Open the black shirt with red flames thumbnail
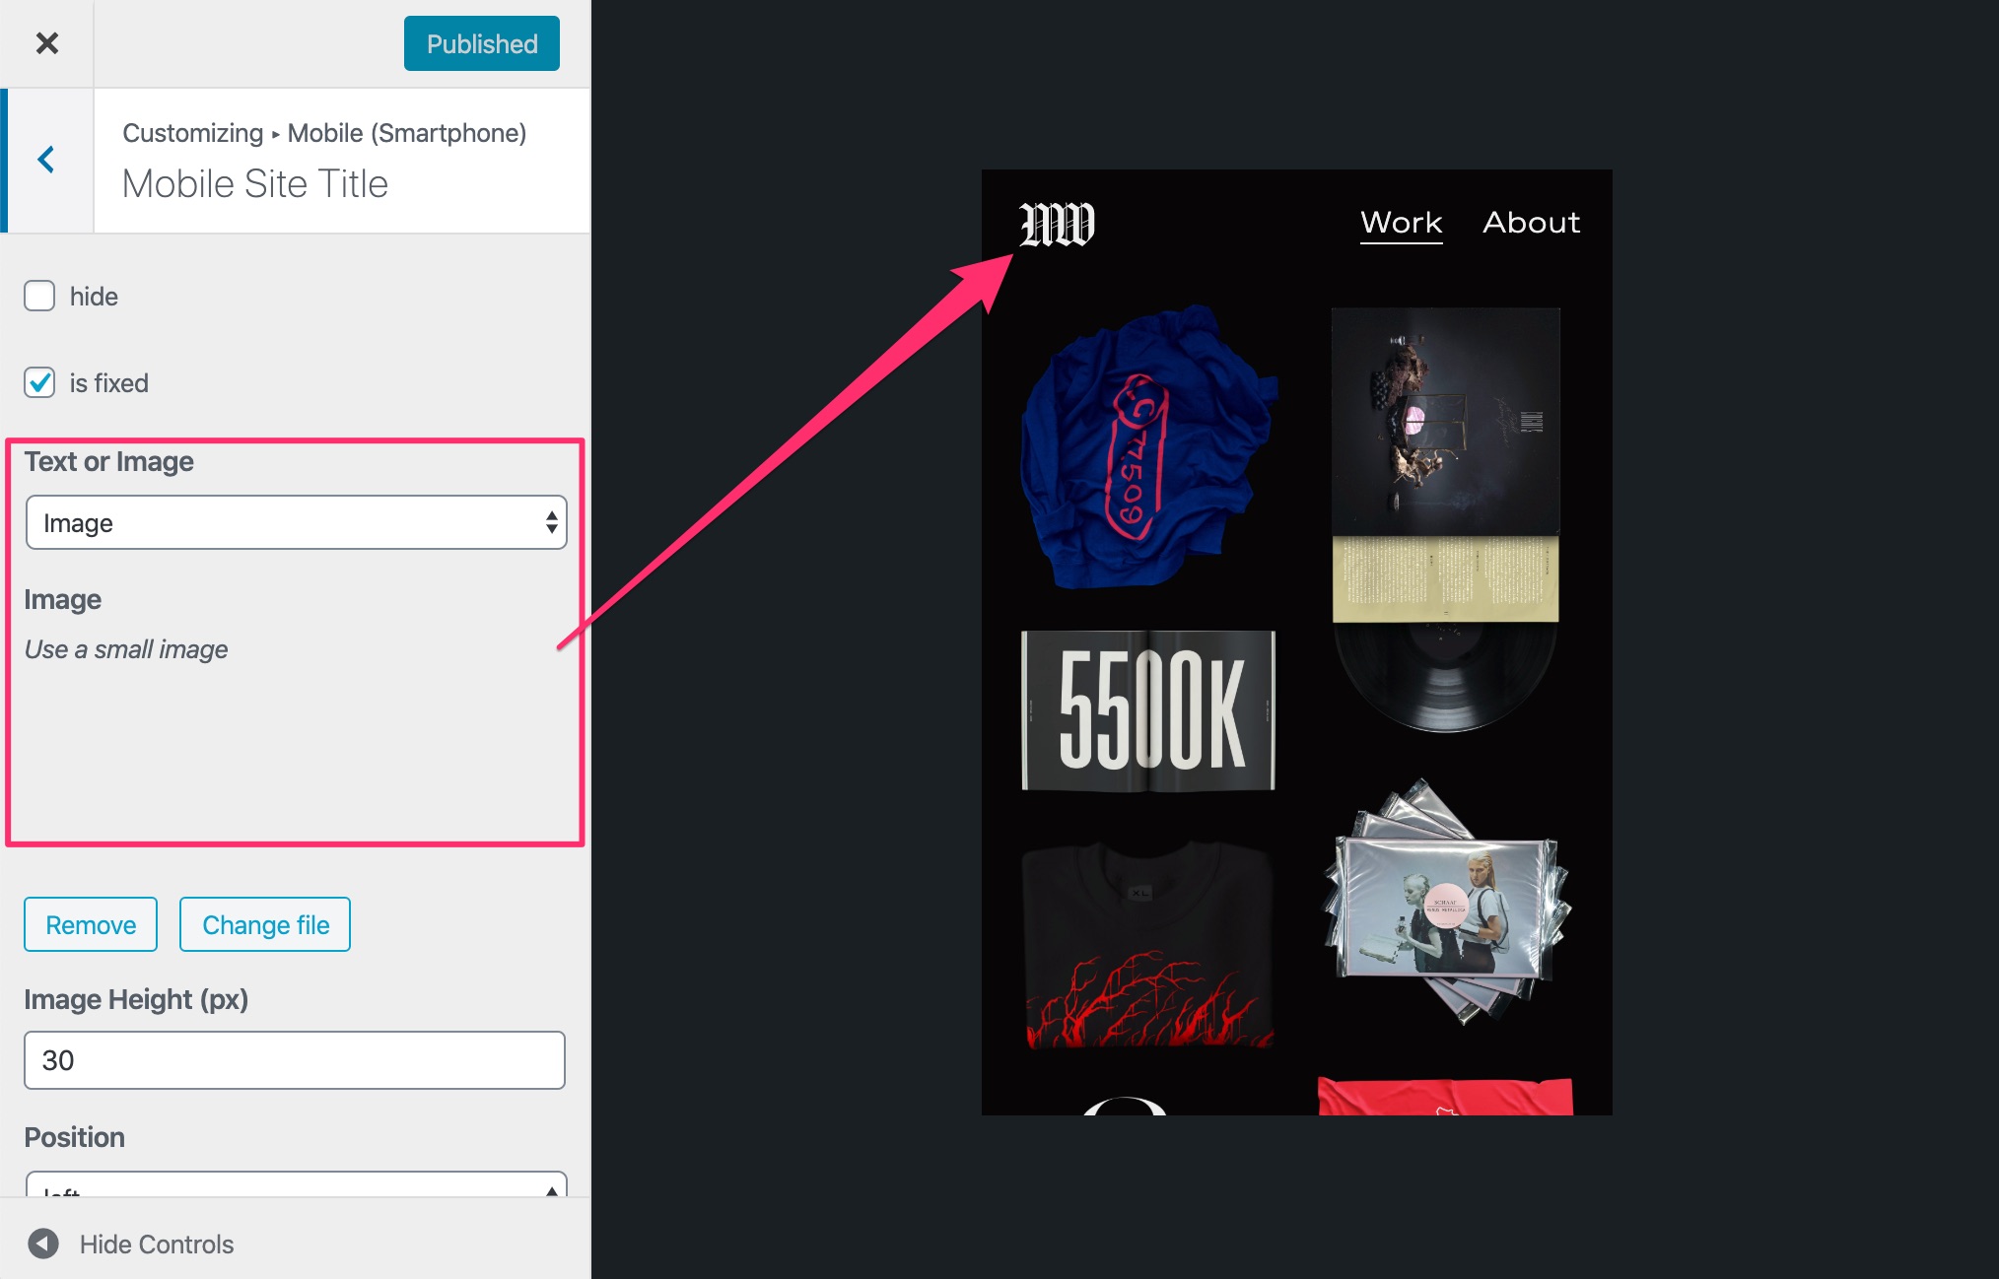The image size is (1999, 1279). pos(1148,945)
